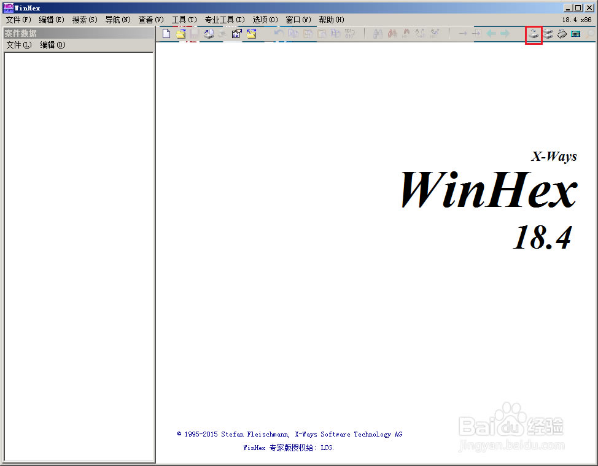The image size is (598, 466).
Task: Close the WinHex window
Action: [x=589, y=7]
